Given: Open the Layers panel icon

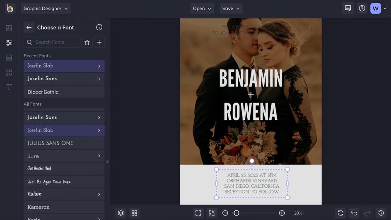Looking at the screenshot, I should tap(121, 213).
